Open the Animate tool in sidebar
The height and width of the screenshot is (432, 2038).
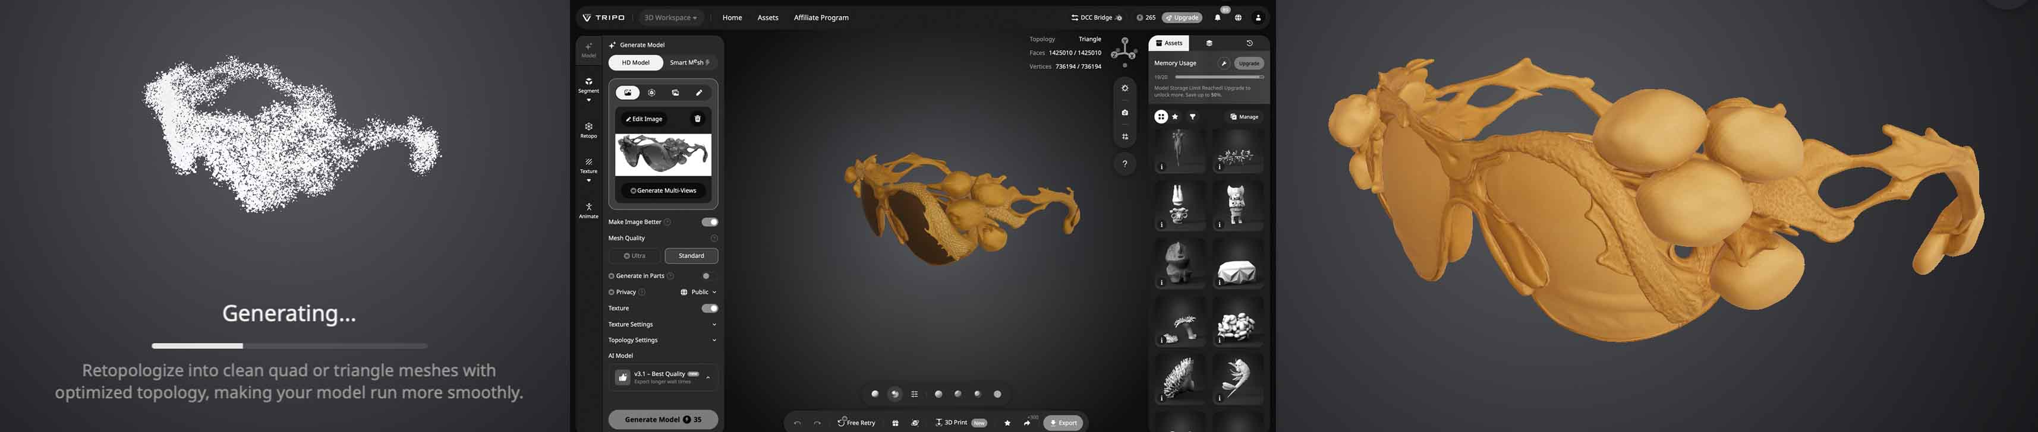pyautogui.click(x=588, y=210)
